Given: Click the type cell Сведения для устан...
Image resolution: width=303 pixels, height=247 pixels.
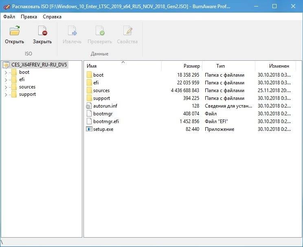Looking at the screenshot, I should [228, 106].
